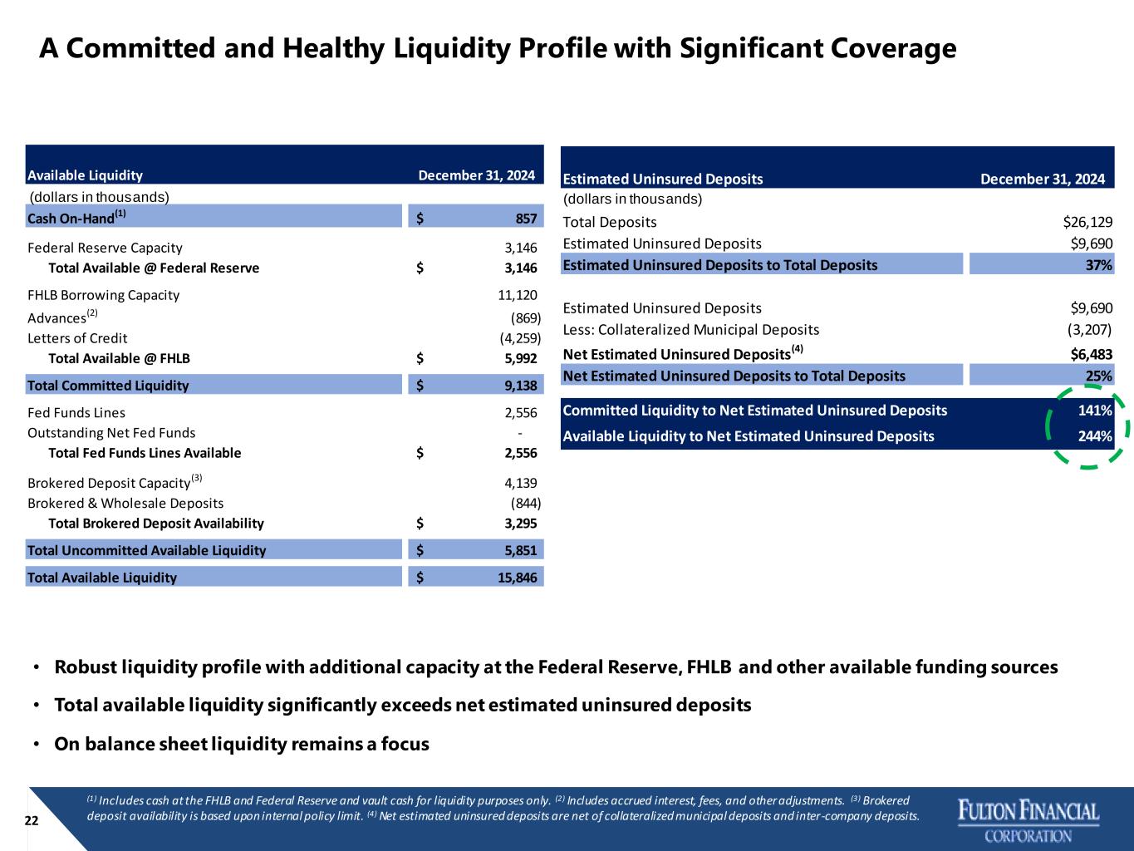
Task: Click the 'On balance sheet liquidity' bullet
Action: click(x=242, y=744)
